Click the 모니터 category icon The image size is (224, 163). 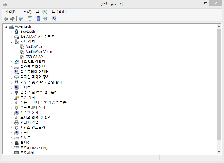point(17,87)
